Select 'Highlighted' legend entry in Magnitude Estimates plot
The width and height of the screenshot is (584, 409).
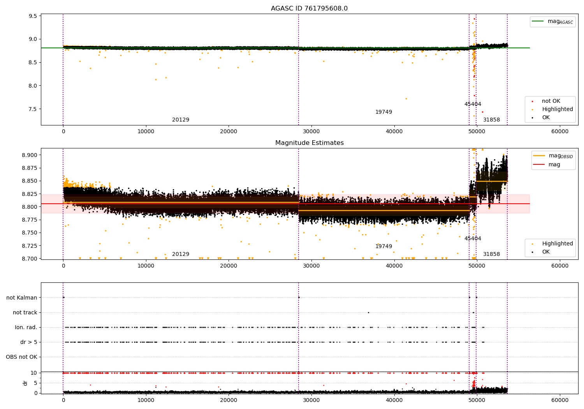pos(557,244)
